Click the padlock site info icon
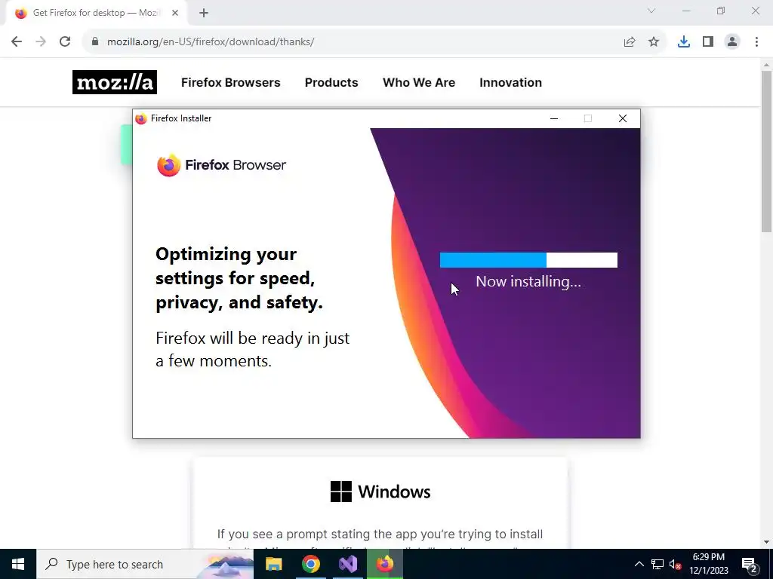 (x=95, y=42)
